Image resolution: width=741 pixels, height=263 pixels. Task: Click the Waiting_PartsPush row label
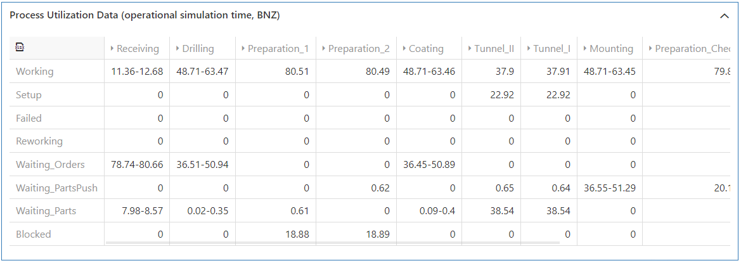[x=56, y=188]
